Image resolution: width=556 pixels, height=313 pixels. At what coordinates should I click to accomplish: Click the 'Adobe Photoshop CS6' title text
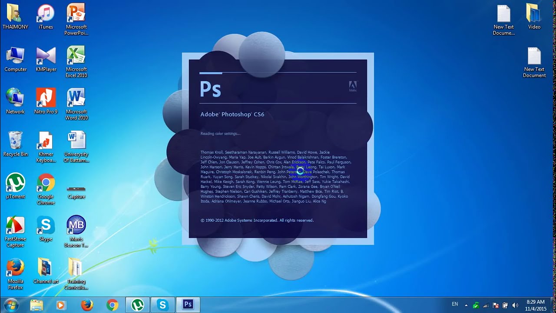coord(232,114)
